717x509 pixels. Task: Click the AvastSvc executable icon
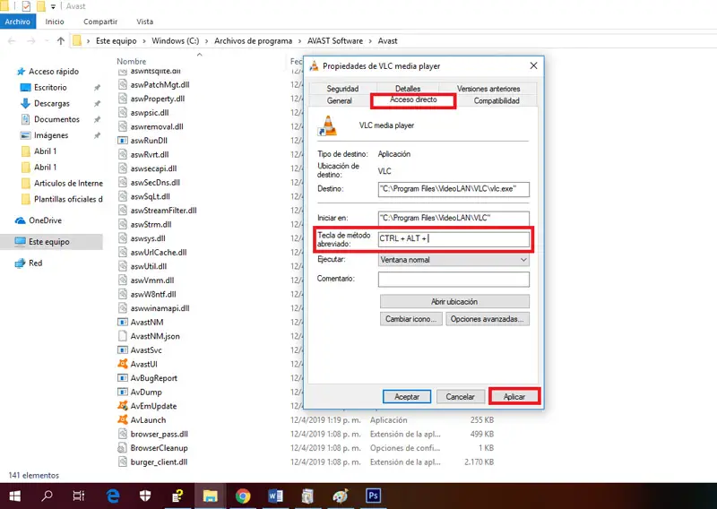pos(123,349)
